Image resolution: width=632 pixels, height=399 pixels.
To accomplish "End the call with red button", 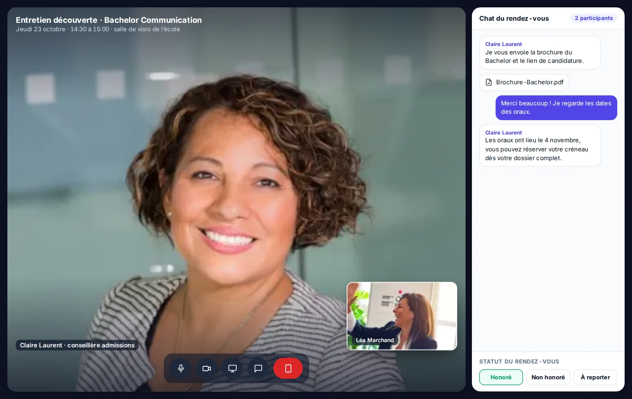I will pyautogui.click(x=288, y=368).
